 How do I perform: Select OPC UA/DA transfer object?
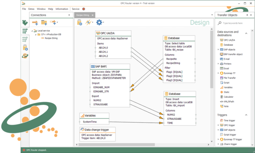point(229,40)
